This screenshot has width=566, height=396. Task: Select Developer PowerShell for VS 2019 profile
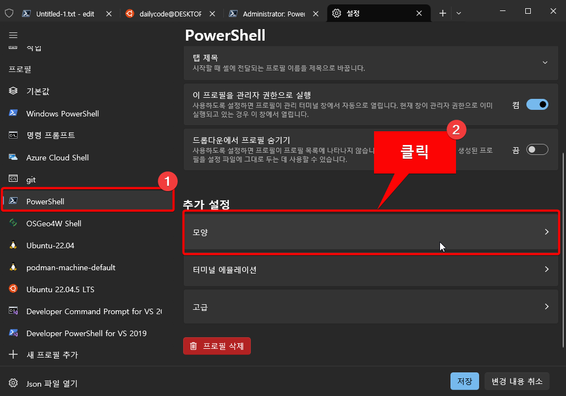point(87,333)
